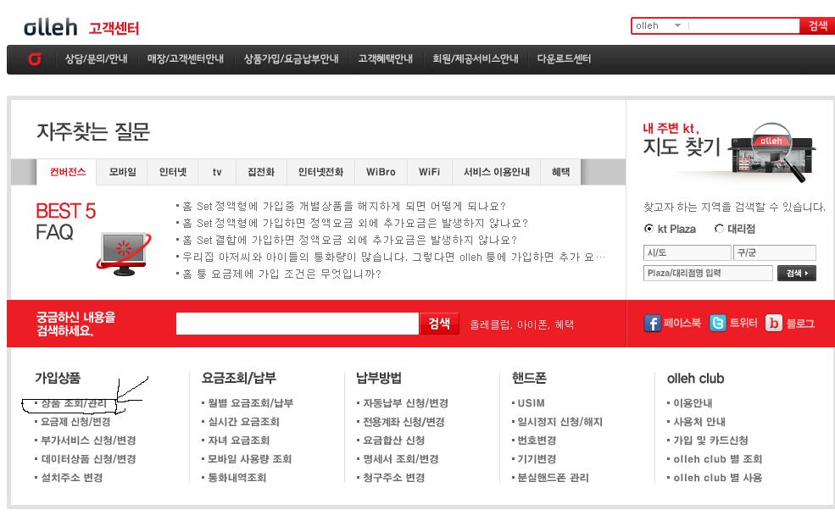The image size is (835, 532).
Task: Click the red banner search input
Action: [x=298, y=324]
